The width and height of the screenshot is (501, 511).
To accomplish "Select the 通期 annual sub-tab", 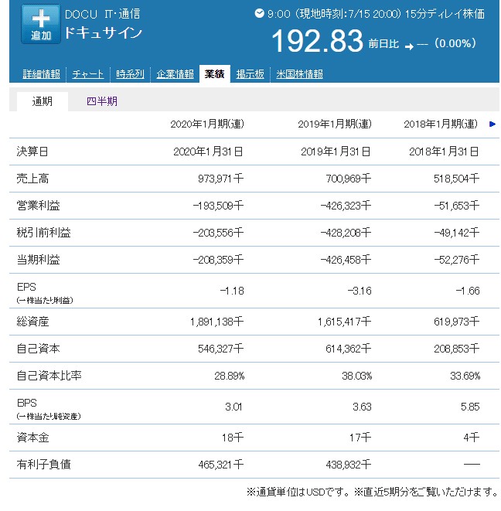I will [x=43, y=101].
